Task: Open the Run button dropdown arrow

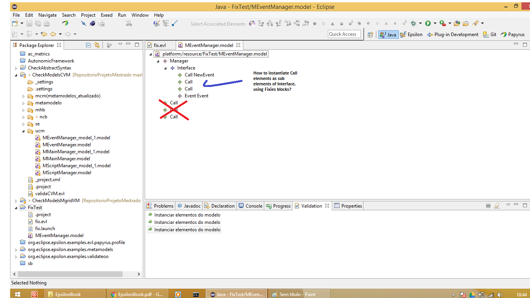Action: coord(435,24)
